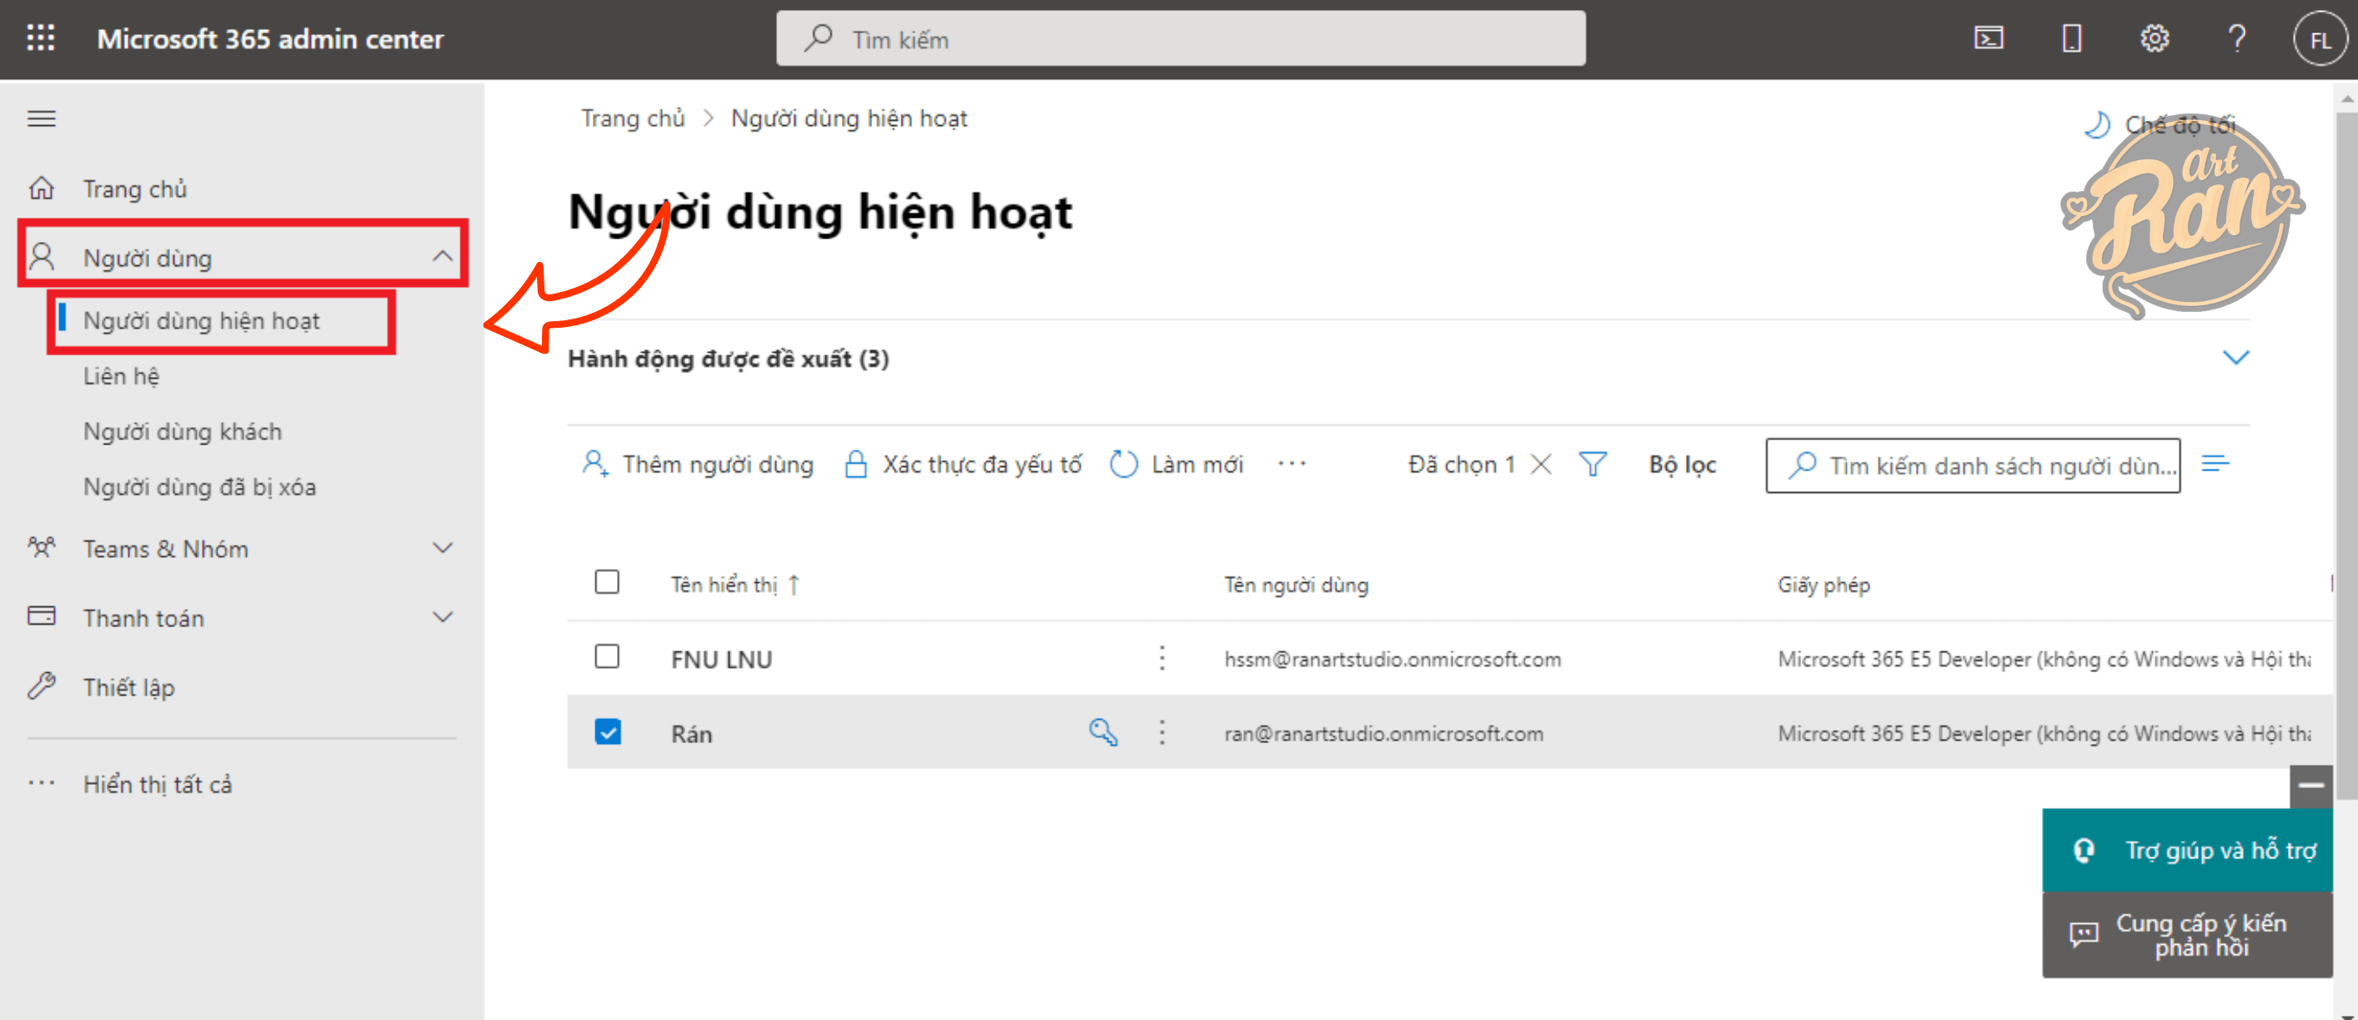Screen dimensions: 2358x1020
Task: Click hssm@ranartstudio.onmicrosoft.com cell
Action: (x=1392, y=659)
